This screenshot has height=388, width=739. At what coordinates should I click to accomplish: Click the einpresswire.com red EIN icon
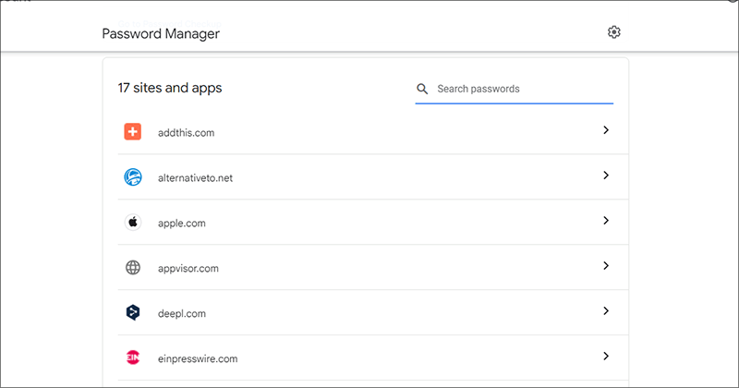(133, 358)
